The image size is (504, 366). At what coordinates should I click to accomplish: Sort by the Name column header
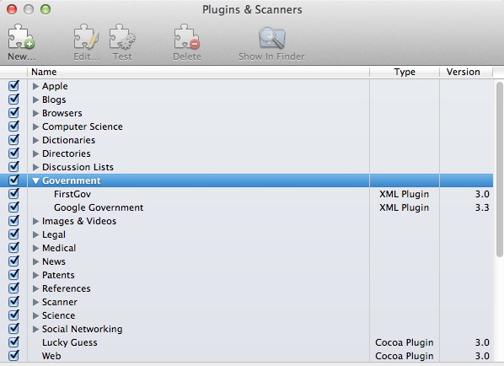click(198, 72)
